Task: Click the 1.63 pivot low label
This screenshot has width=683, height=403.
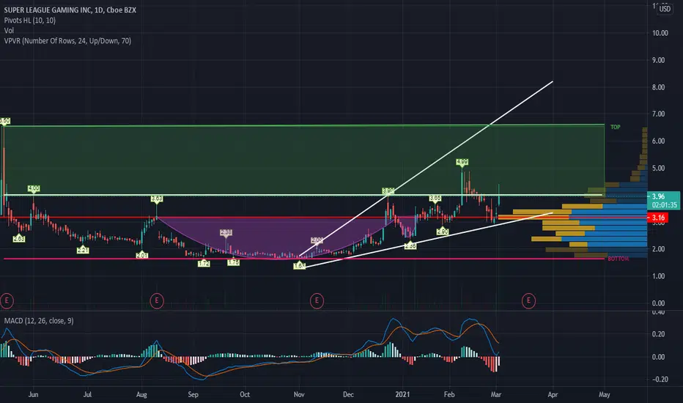Action: click(299, 266)
